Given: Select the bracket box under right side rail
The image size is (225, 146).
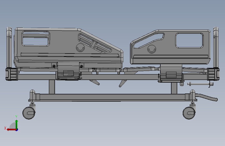Looking at the screenshot, I should (171, 73).
